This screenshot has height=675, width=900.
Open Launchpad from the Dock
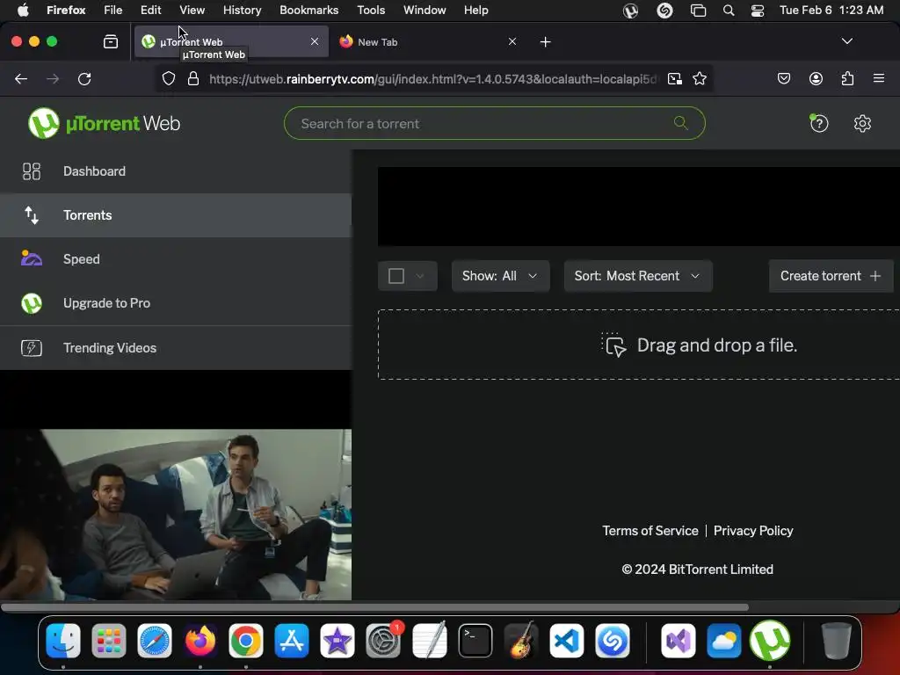108,640
